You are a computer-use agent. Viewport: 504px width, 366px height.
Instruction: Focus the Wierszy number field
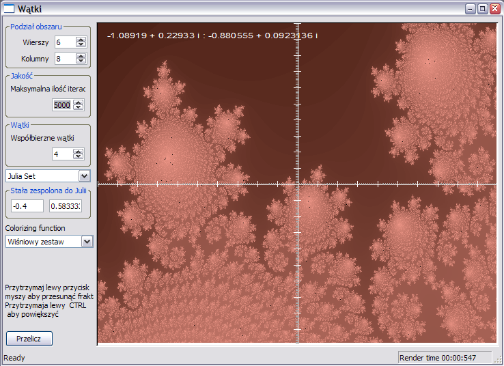(x=65, y=42)
